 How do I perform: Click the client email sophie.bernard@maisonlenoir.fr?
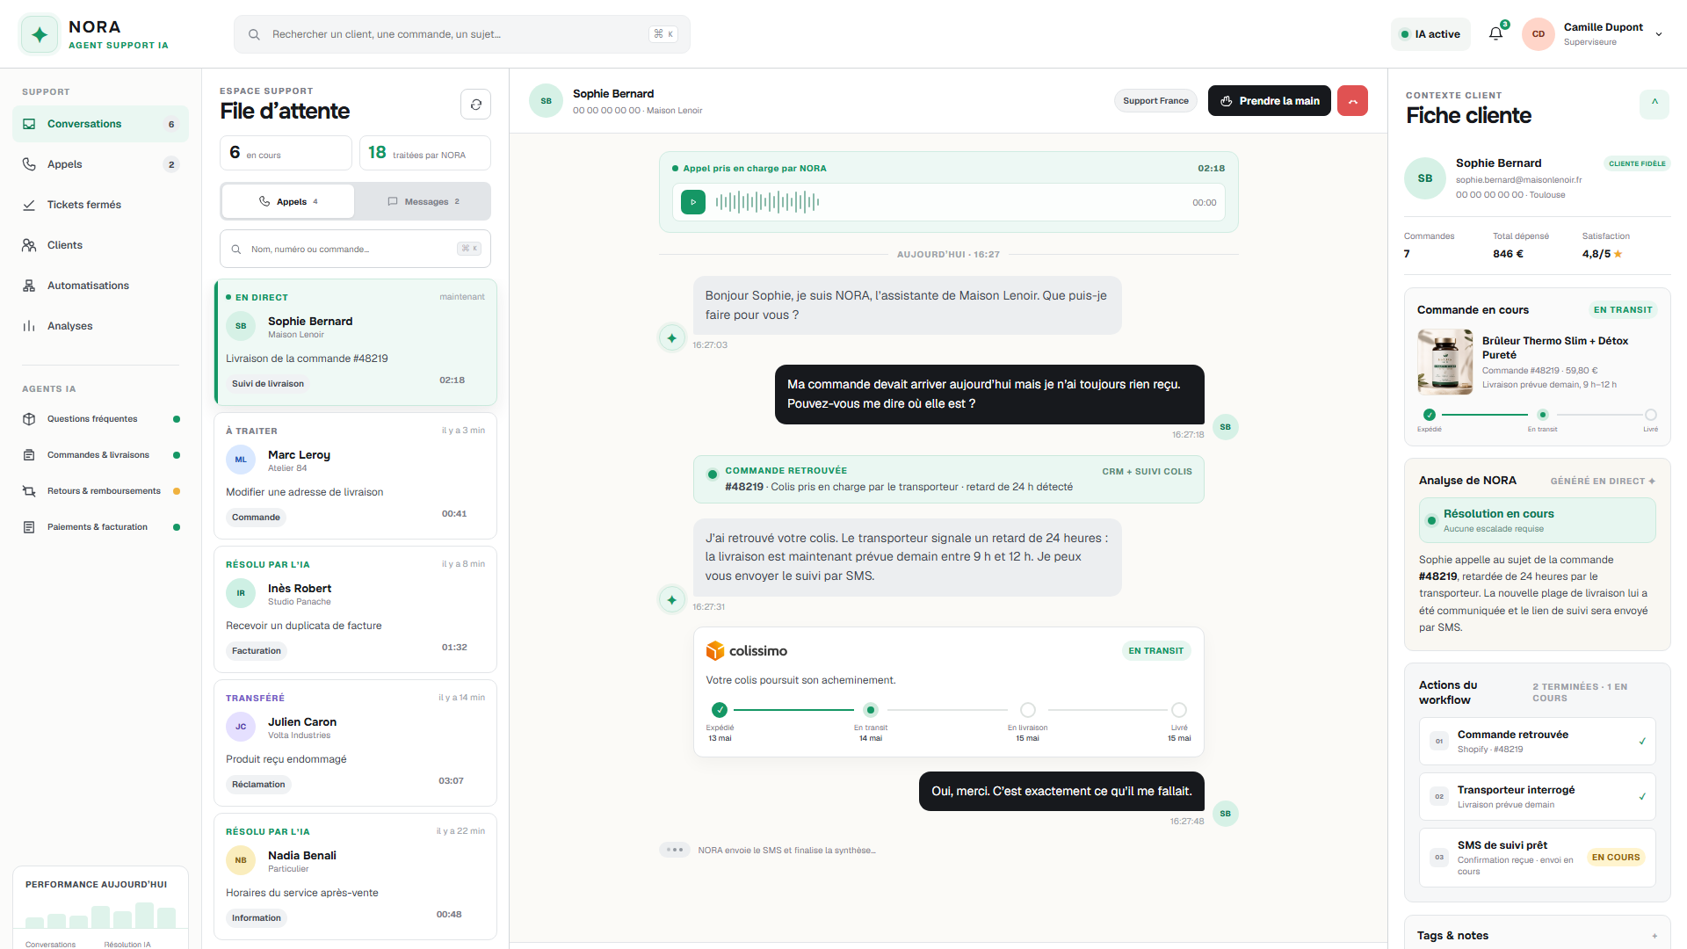point(1518,180)
